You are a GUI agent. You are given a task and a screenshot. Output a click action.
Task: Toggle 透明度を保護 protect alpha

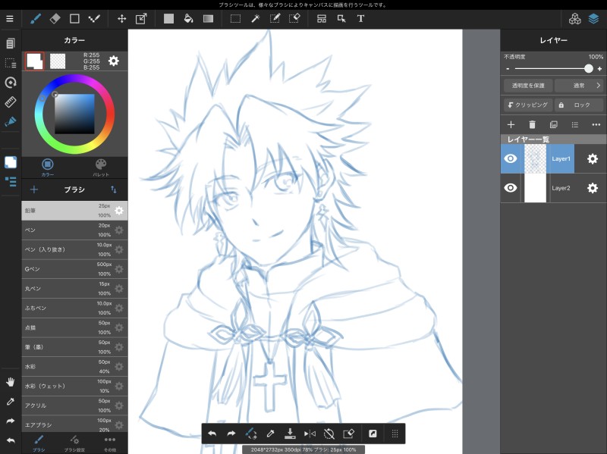tap(527, 86)
